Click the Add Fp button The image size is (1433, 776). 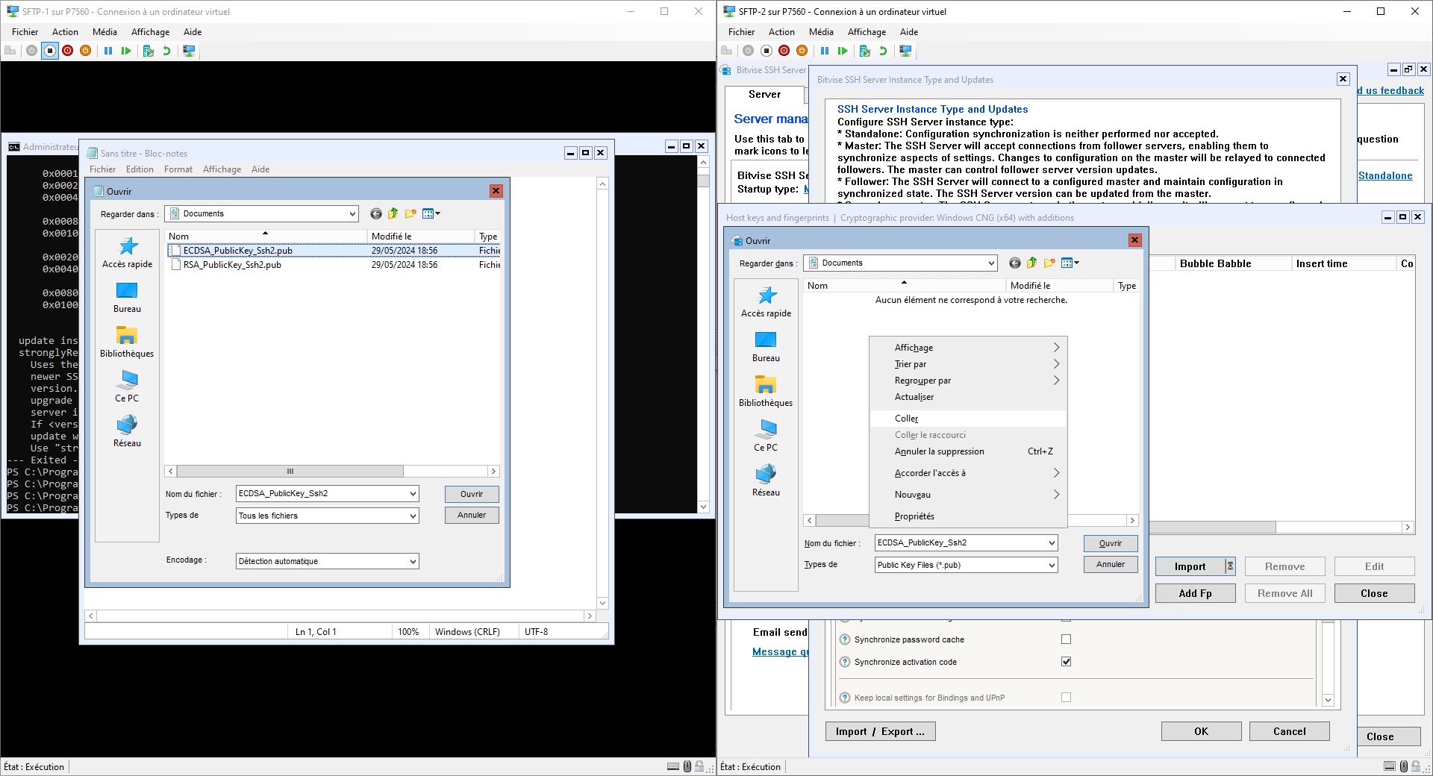pyautogui.click(x=1195, y=593)
